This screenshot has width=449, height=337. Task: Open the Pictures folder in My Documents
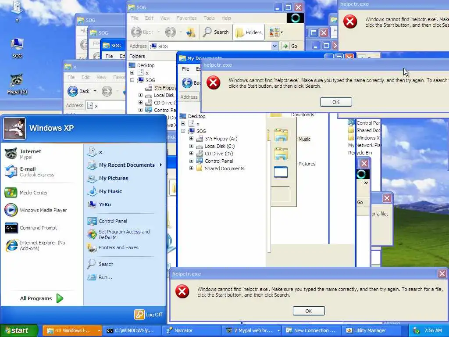[306, 164]
